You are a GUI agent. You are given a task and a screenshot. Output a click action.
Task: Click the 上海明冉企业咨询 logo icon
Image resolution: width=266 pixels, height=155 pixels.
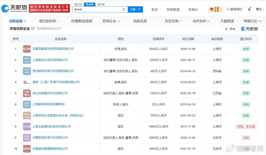(x=27, y=60)
